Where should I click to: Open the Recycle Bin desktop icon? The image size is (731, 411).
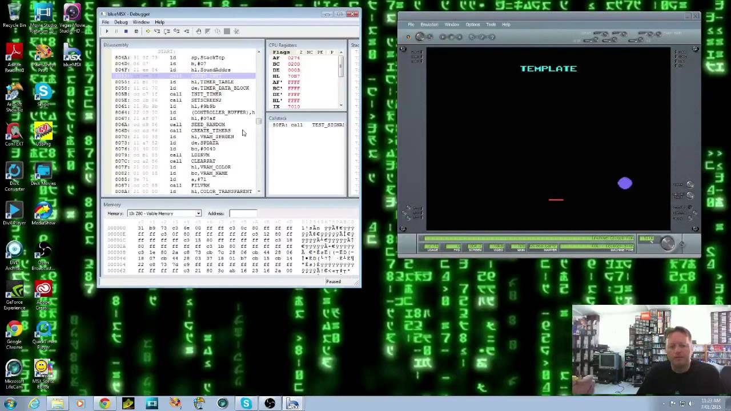[14, 16]
